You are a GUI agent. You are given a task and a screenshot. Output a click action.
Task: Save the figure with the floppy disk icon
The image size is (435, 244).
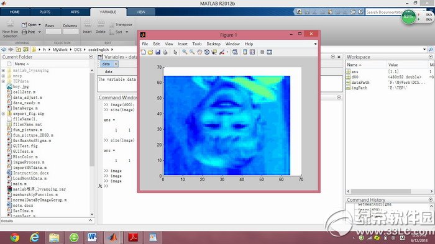[x=158, y=52]
